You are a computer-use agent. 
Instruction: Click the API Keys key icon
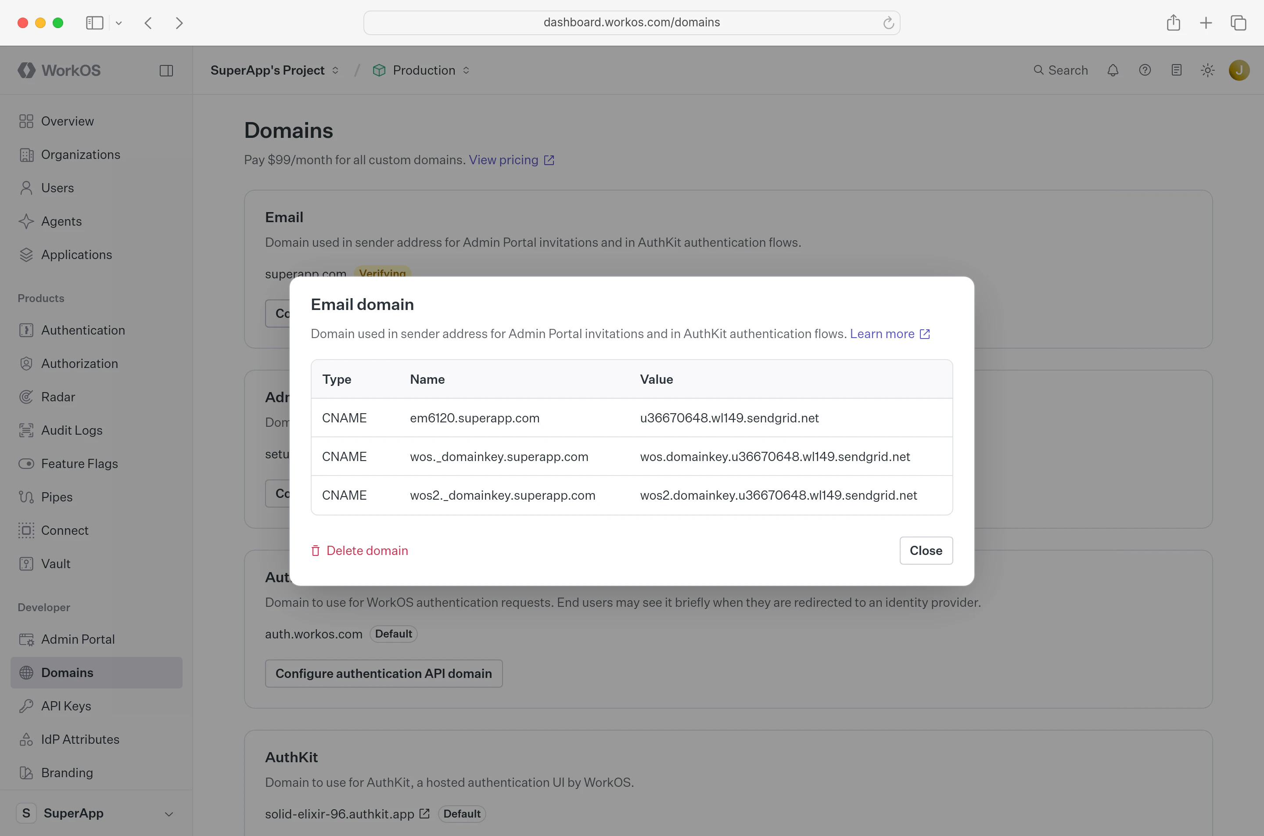(26, 706)
